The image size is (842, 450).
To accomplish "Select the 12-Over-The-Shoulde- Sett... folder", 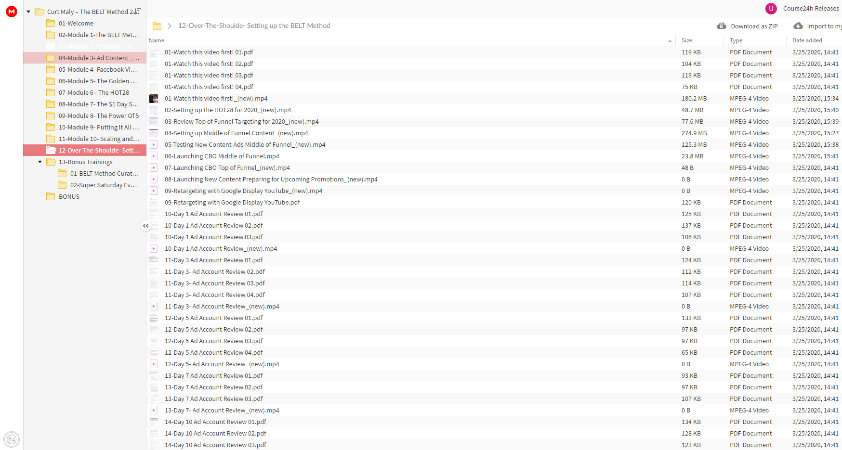I will [85, 150].
